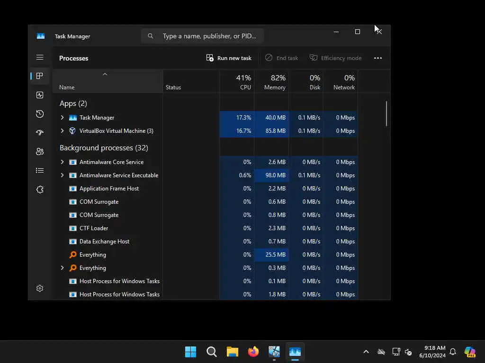485x363 pixels.
Task: Open Copilot preview icon in taskbar corner
Action: [x=470, y=352]
